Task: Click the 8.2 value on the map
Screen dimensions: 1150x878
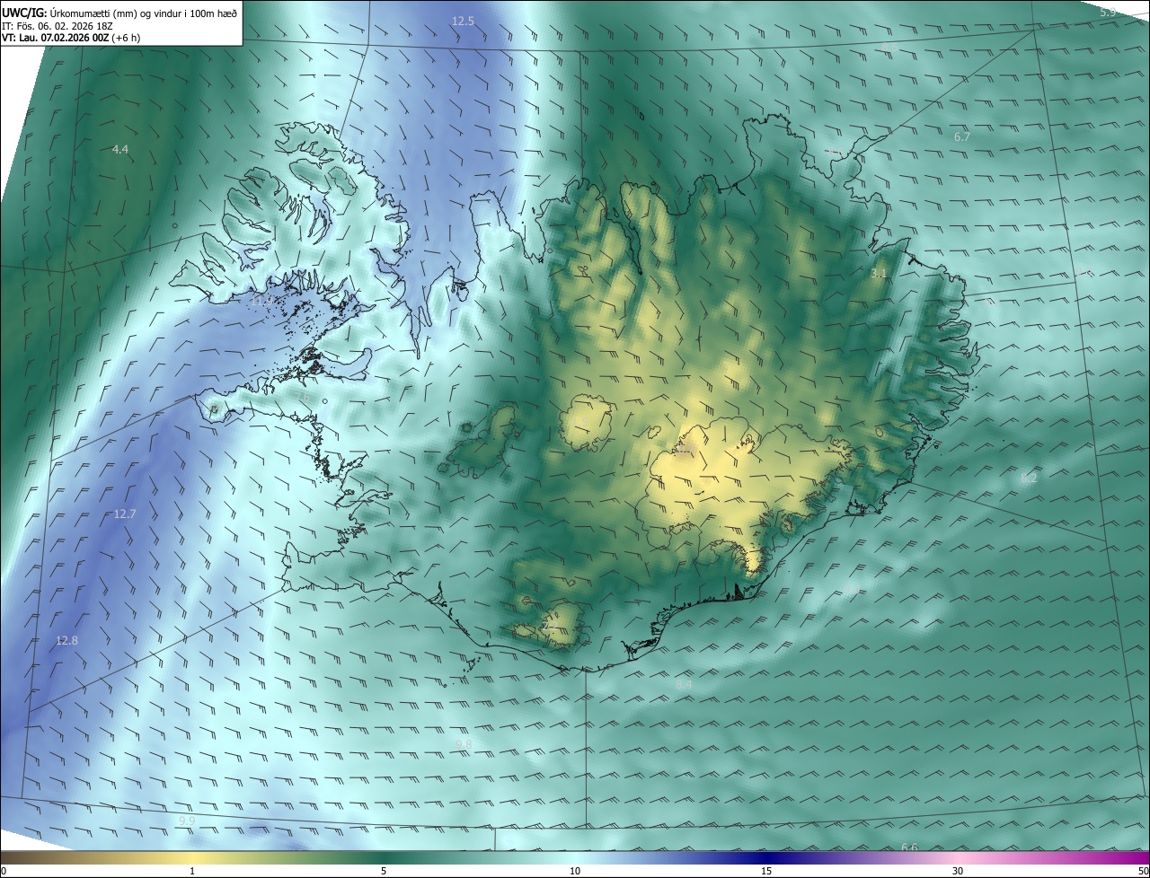Action: tap(1029, 479)
